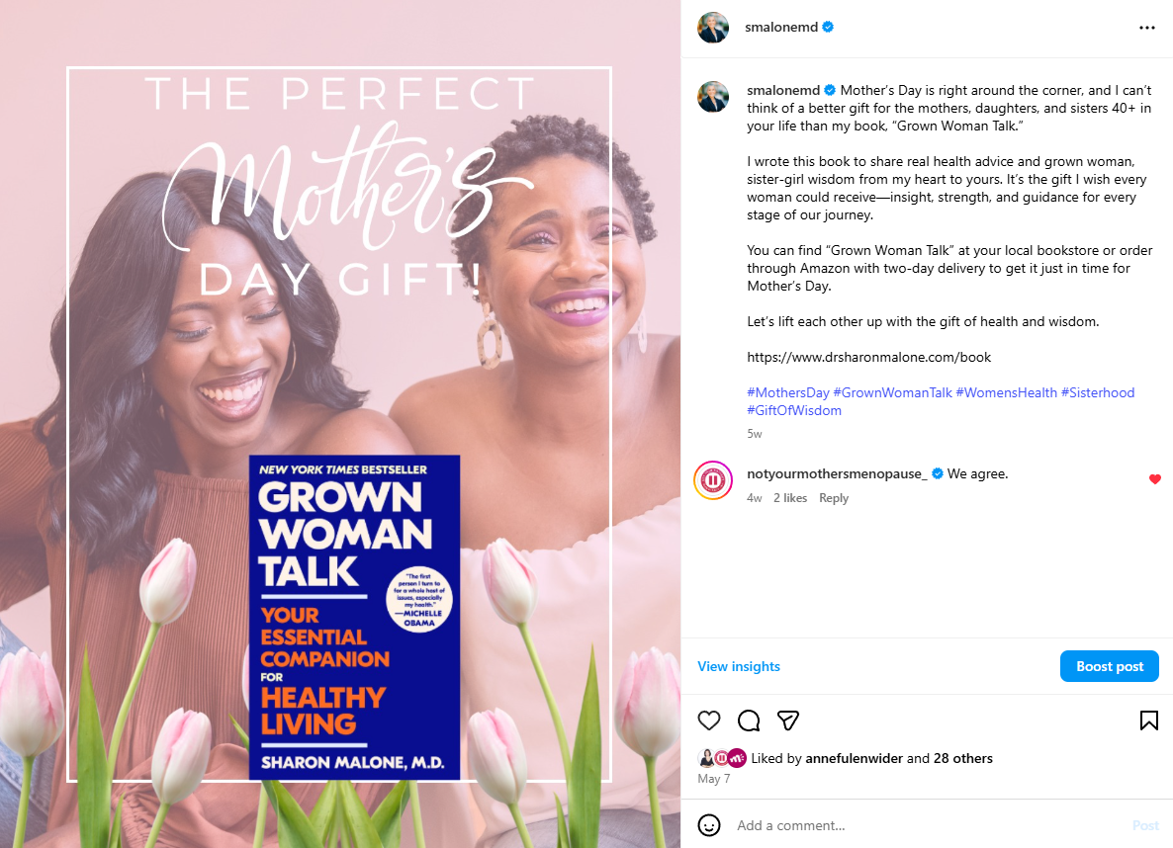Open '28 others' likes list
This screenshot has height=848, width=1173.
point(962,758)
